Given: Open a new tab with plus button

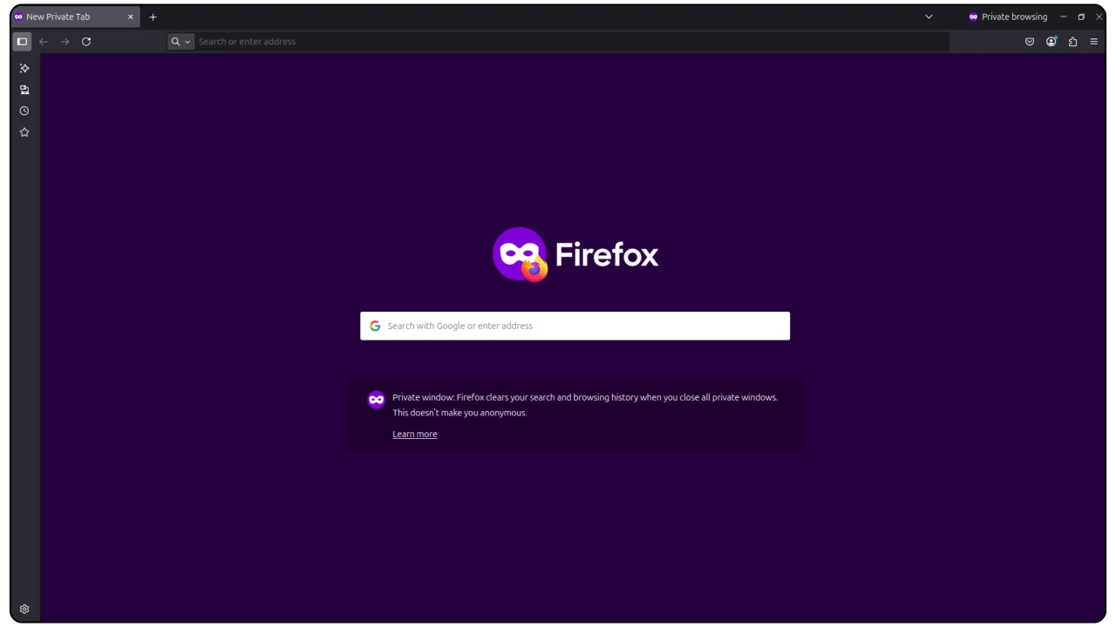Looking at the screenshot, I should point(153,17).
